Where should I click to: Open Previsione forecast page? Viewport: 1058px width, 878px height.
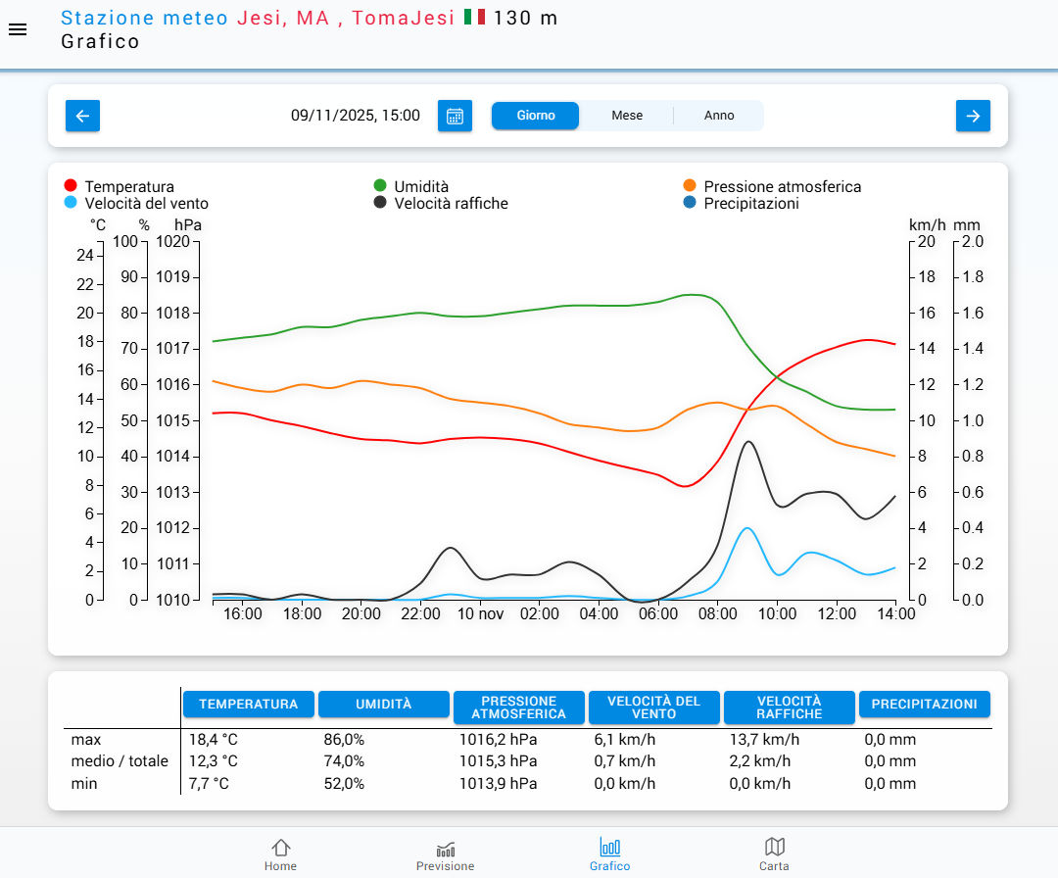445,854
